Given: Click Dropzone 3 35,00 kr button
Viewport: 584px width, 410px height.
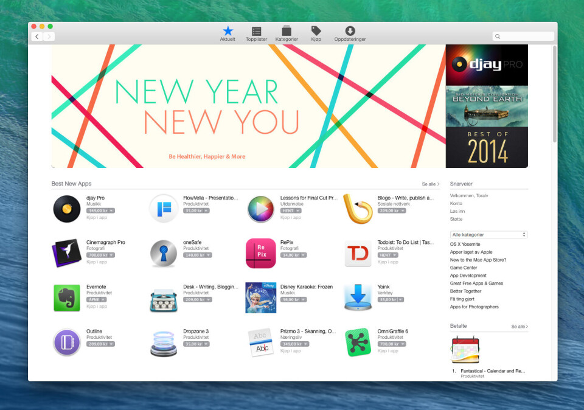Looking at the screenshot, I should click(196, 344).
